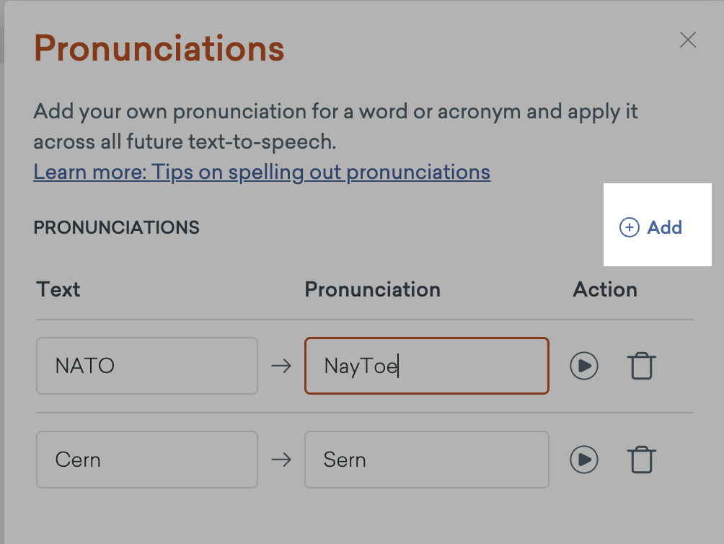The image size is (724, 544).
Task: Close the Pronunciations dialog
Action: (x=688, y=40)
